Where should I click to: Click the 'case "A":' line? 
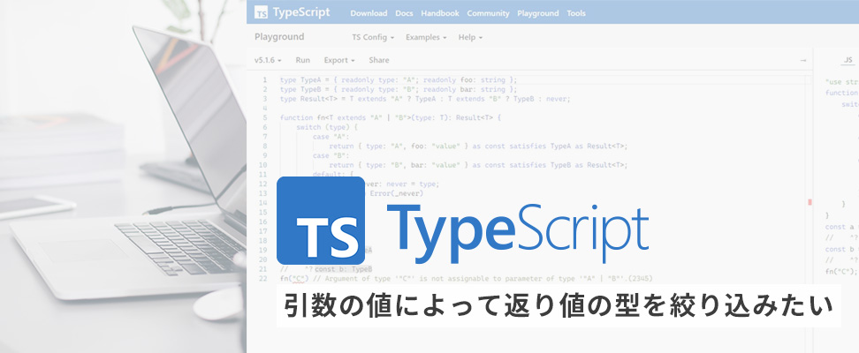331,137
